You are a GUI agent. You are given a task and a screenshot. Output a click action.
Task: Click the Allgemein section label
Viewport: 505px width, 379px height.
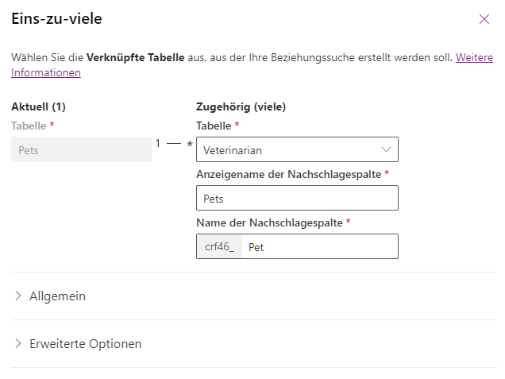coord(58,296)
